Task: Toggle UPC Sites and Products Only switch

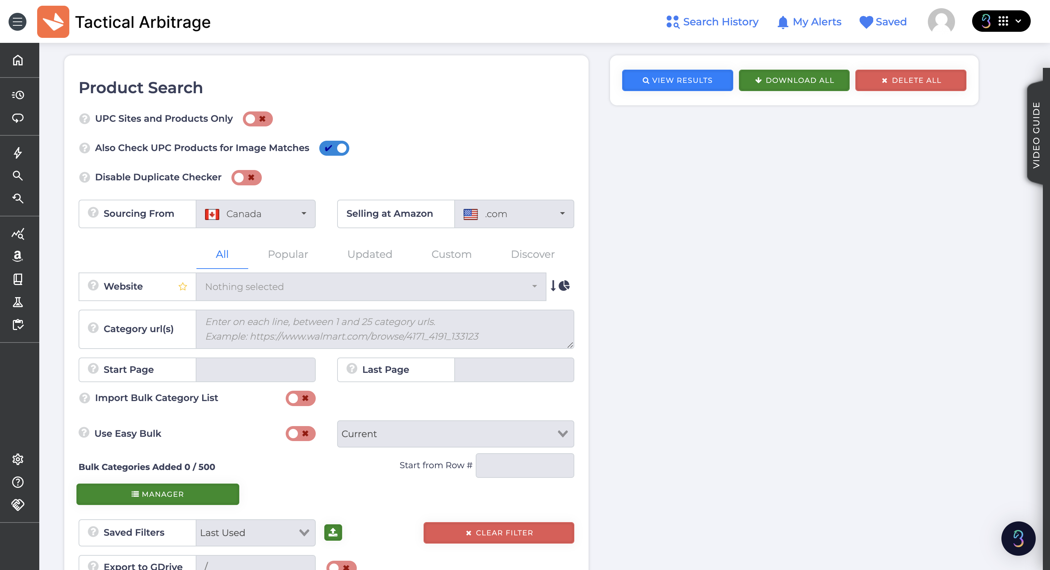Action: tap(257, 119)
